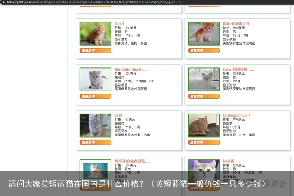Open the 埃尔顿 listing title link

(229, 161)
